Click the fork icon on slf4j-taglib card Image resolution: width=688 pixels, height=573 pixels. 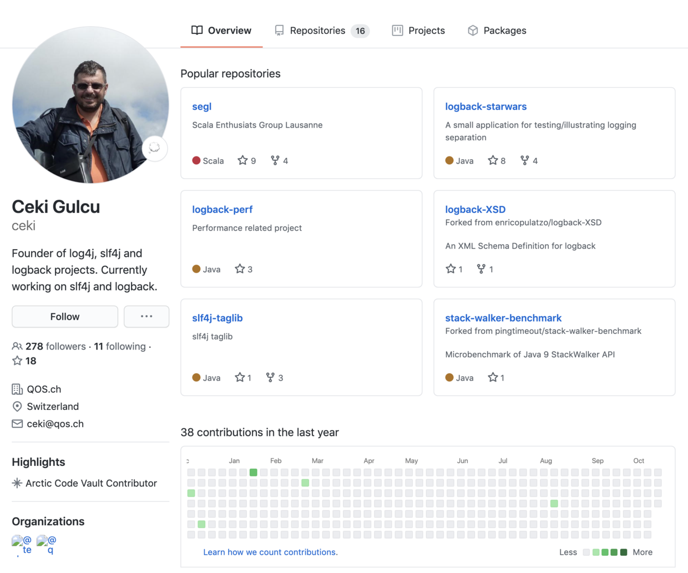(270, 377)
